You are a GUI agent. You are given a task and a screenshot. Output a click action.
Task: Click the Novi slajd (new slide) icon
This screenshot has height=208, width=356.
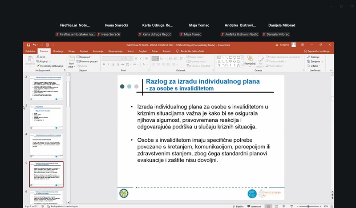pos(71,60)
